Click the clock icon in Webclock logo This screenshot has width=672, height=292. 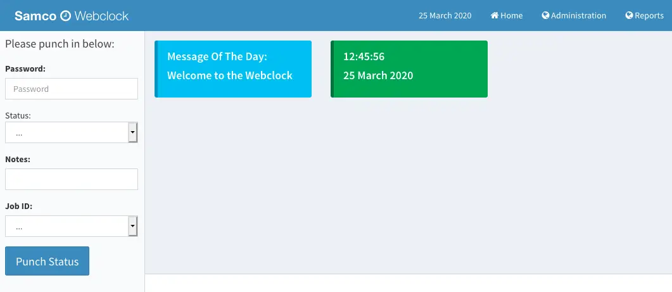65,16
